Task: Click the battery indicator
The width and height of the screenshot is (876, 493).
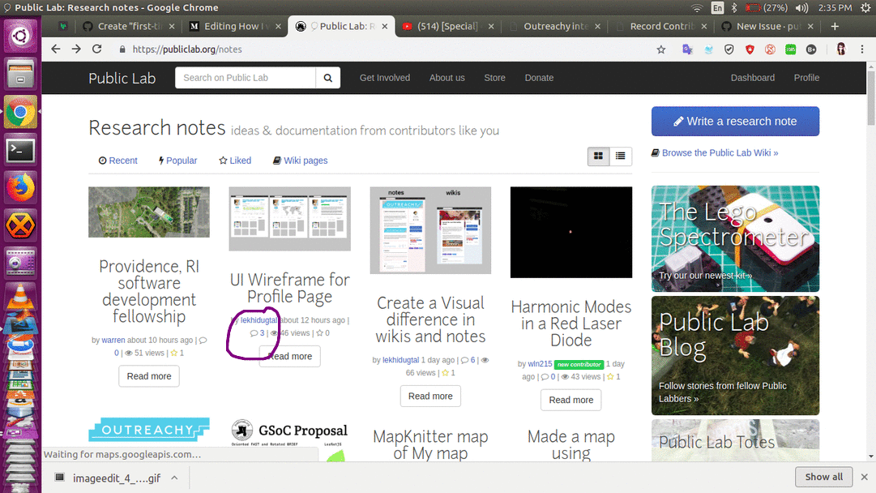Action: (x=766, y=8)
